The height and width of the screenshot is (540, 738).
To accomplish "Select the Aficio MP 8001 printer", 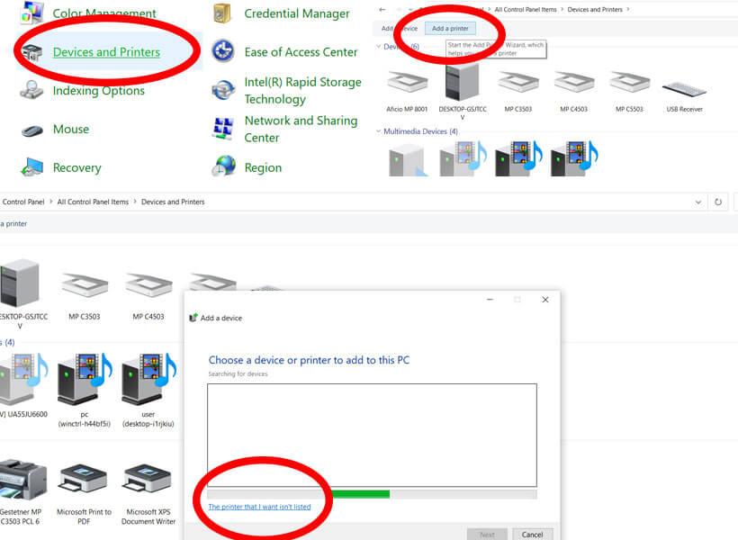I will (x=407, y=93).
